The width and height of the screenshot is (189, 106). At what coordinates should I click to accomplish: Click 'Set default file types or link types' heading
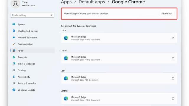click(x=79, y=26)
